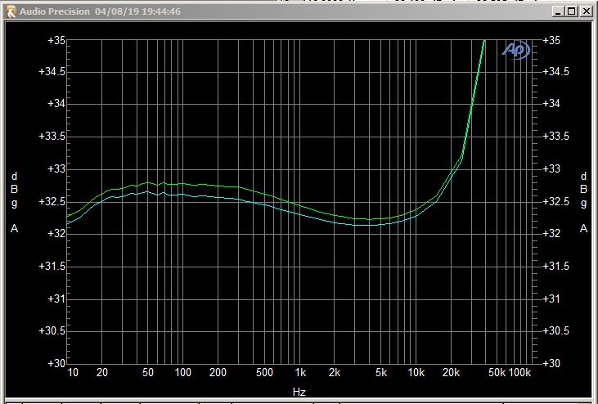The image size is (598, 404).
Task: Click the "2k" frequency tick label
Action: click(x=334, y=372)
